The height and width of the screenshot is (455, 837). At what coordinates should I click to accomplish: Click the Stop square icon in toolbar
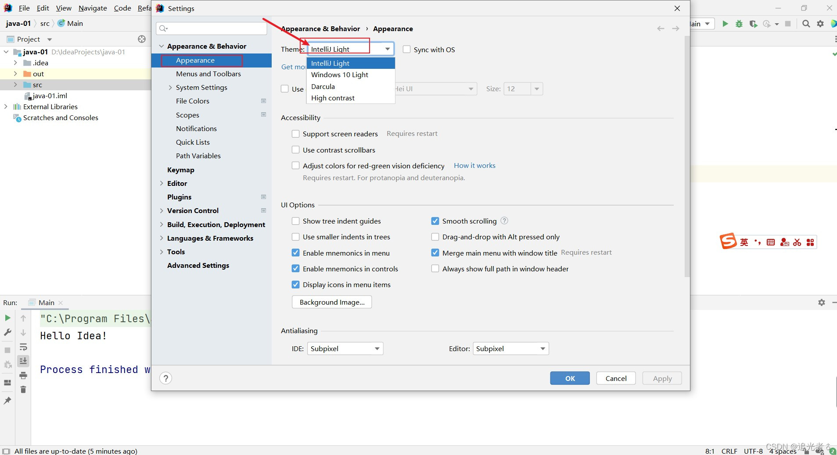[788, 24]
